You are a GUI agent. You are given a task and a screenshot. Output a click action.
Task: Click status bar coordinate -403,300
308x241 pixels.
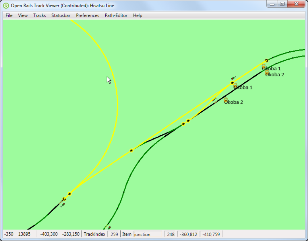[49, 234]
